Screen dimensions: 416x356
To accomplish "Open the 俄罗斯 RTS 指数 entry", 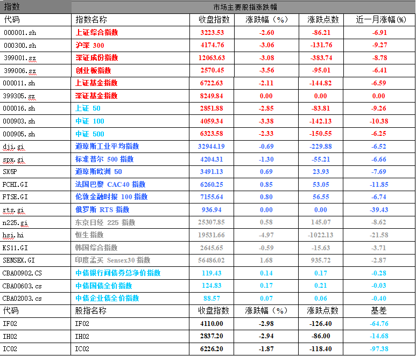I will pyautogui.click(x=102, y=209).
